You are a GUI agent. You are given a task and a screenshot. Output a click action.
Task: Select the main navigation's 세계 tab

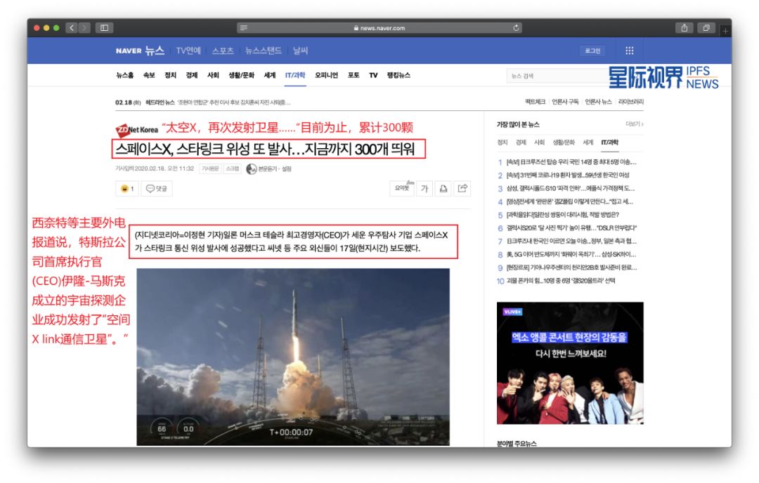pyautogui.click(x=270, y=75)
